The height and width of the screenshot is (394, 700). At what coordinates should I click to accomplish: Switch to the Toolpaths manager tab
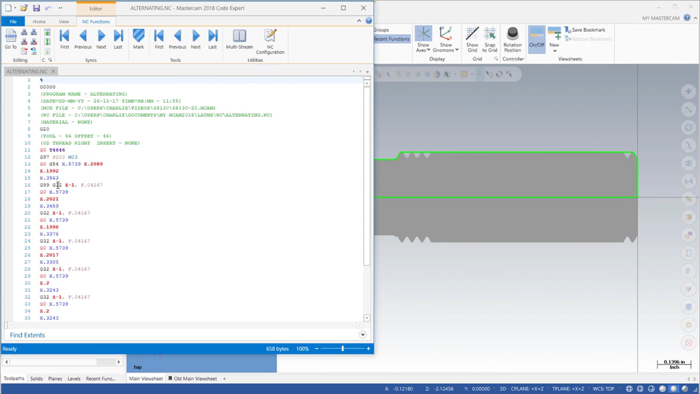pyautogui.click(x=14, y=378)
